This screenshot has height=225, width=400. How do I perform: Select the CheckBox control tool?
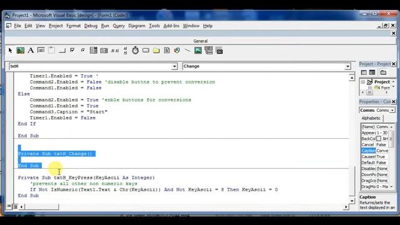pyautogui.click(x=72, y=51)
